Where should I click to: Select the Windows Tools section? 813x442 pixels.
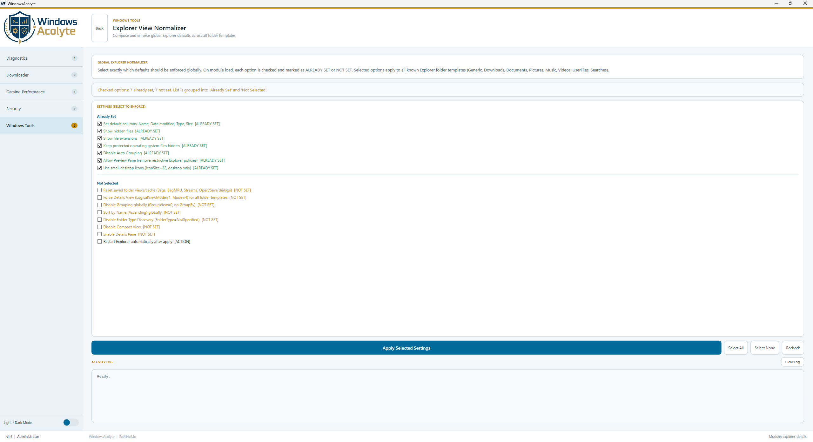point(41,125)
